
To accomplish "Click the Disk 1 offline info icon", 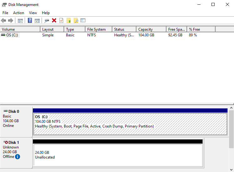I will tap(18, 156).
